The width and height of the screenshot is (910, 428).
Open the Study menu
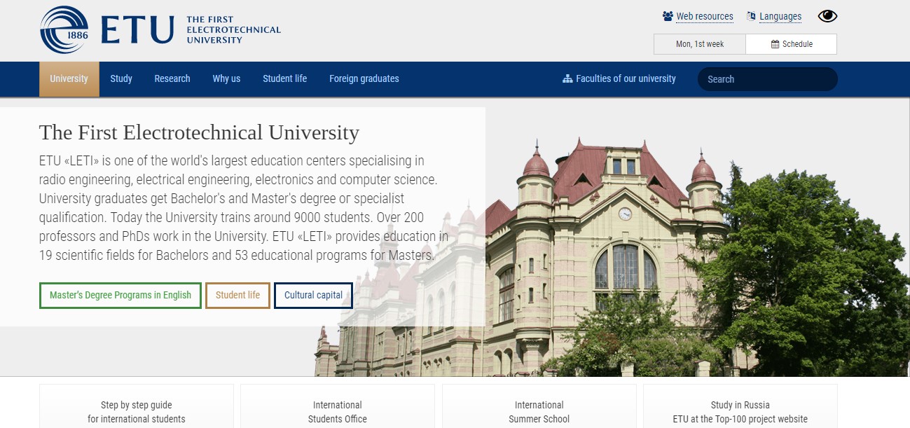tap(121, 78)
